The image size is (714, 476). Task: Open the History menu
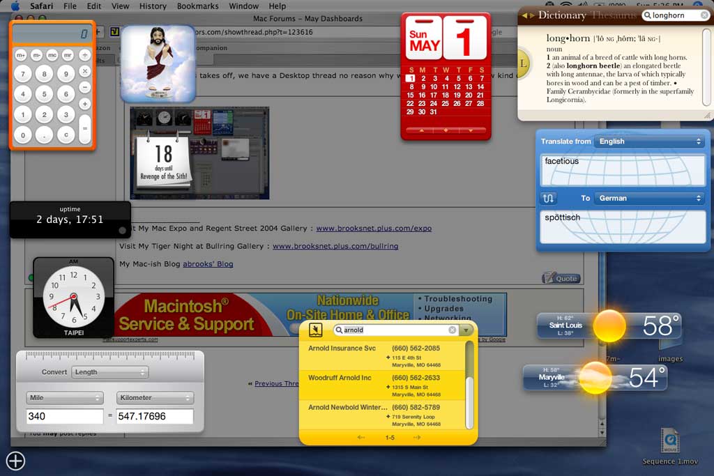coord(153,6)
